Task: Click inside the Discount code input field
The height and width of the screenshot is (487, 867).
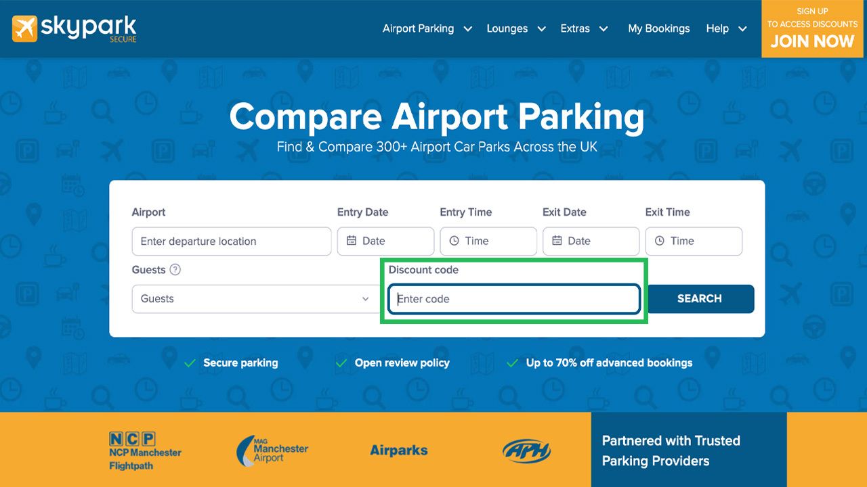Action: (x=513, y=298)
